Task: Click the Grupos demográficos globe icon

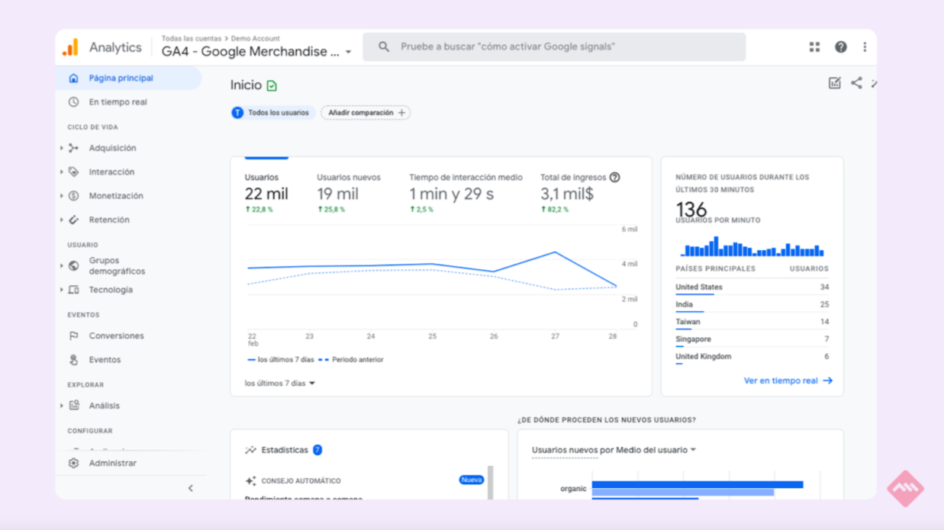Action: click(73, 265)
